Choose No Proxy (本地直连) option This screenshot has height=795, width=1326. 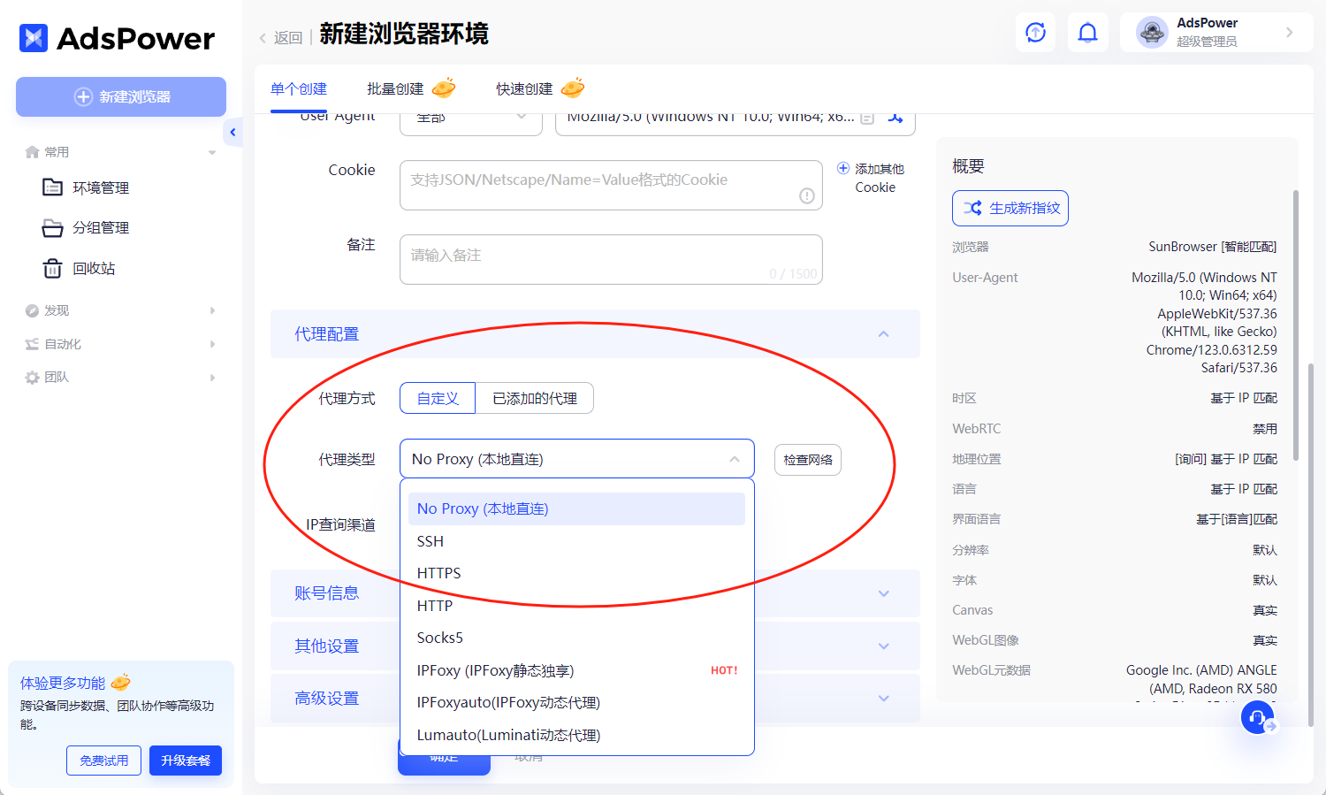tap(576, 508)
